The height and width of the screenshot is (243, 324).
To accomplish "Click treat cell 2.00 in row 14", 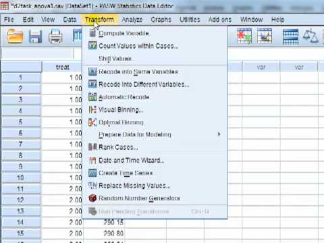I will (x=62, y=222).
